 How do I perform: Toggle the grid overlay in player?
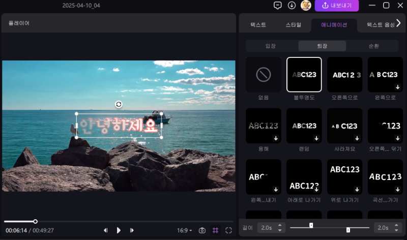(215, 230)
